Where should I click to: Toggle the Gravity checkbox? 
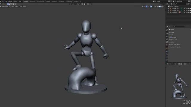(x=171, y=37)
